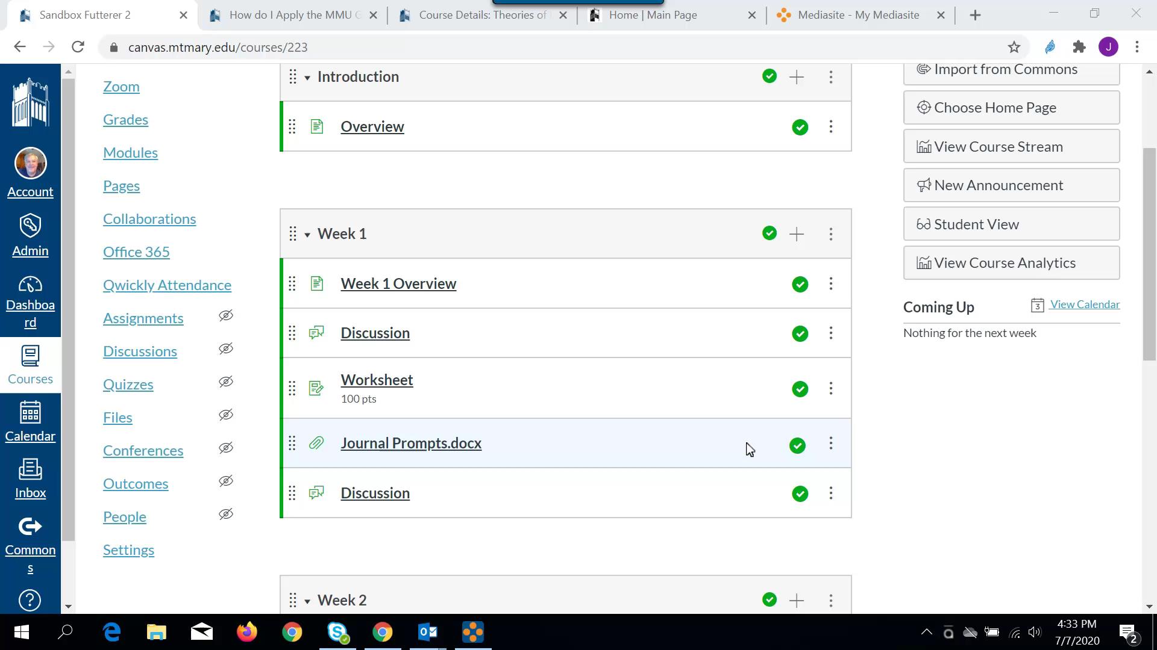This screenshot has width=1157, height=650.
Task: Click the paperclip icon beside Journal Prompts.docx
Action: (316, 443)
